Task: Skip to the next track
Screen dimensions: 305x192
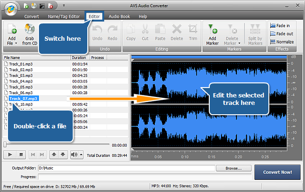Action: click(42, 155)
